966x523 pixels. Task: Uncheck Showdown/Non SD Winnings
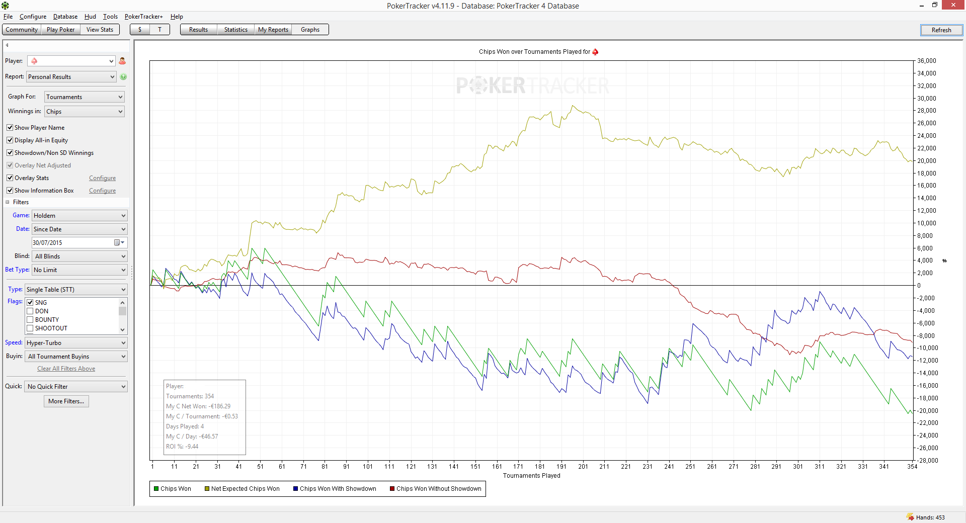pos(10,153)
